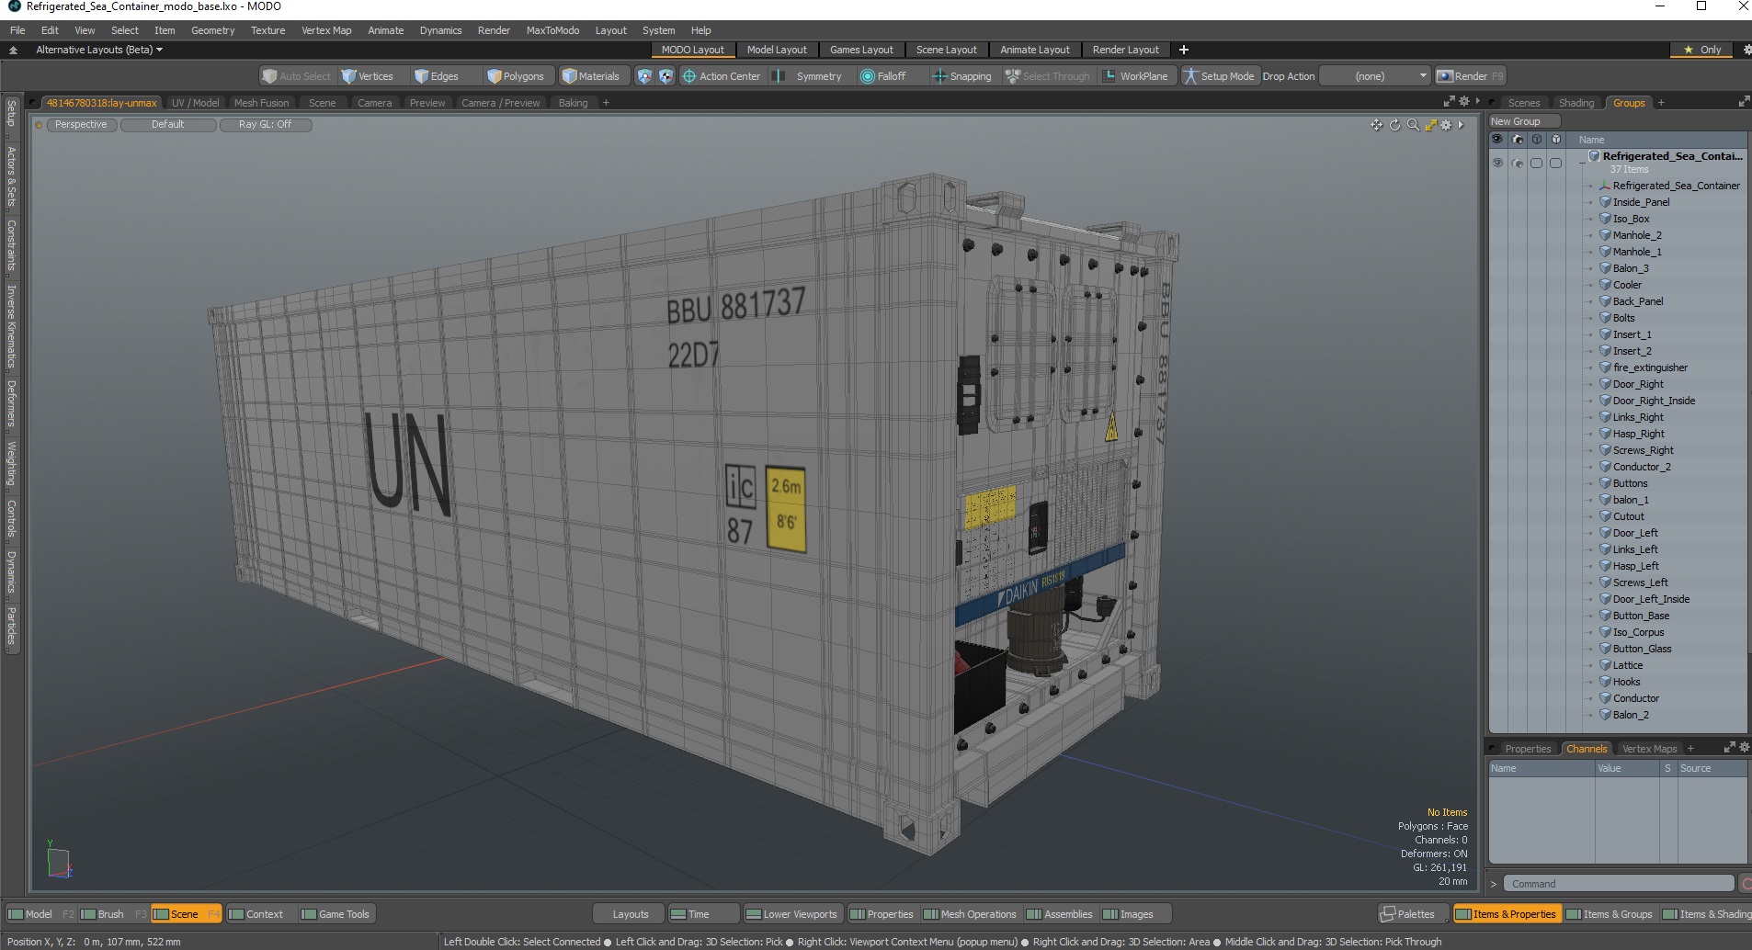Switch to Render Layout tab
The image size is (1752, 950).
(x=1125, y=50)
